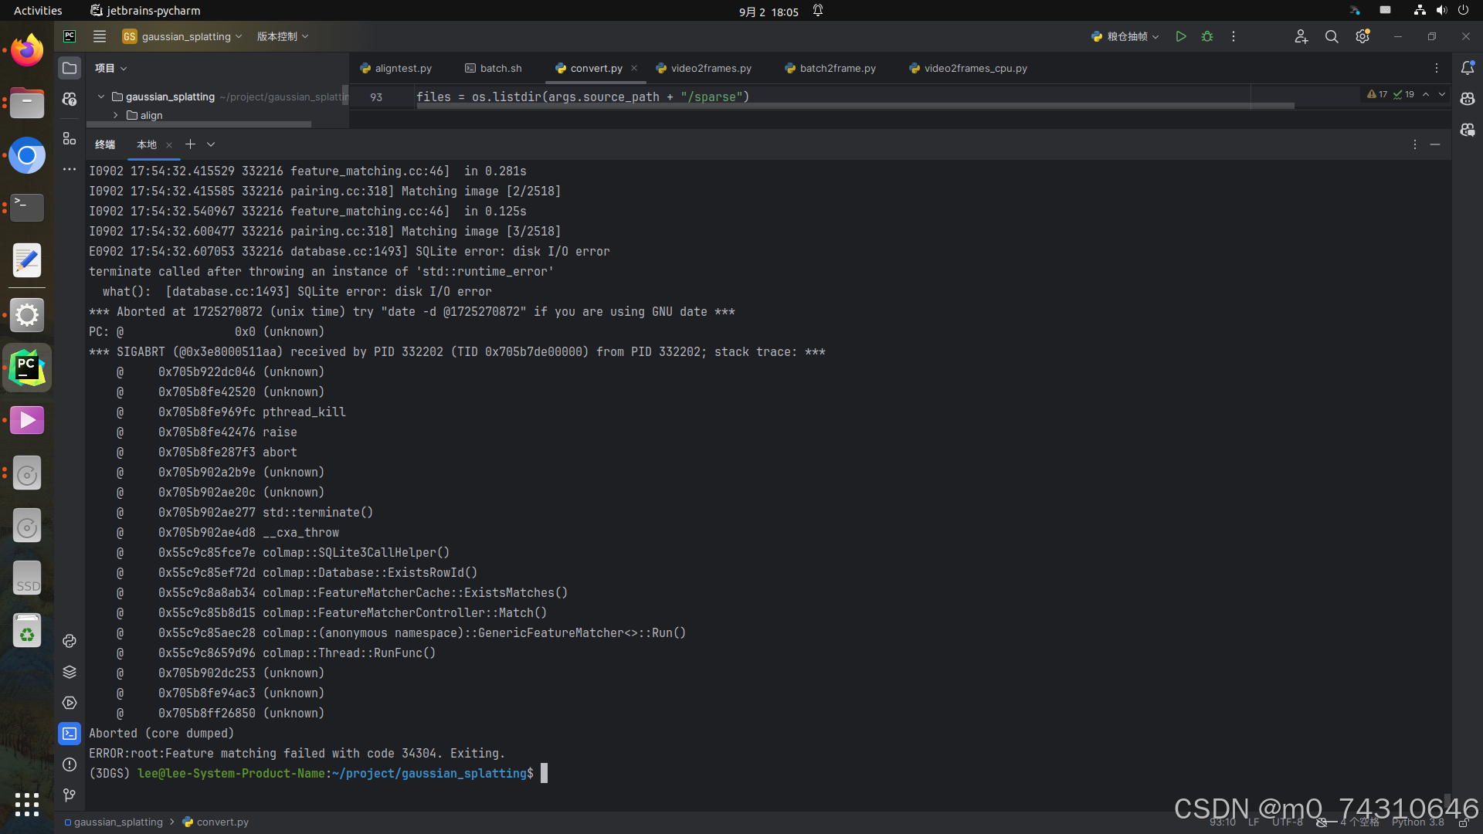
Task: Switch to video2frames_cpu.py editor tab
Action: click(969, 68)
